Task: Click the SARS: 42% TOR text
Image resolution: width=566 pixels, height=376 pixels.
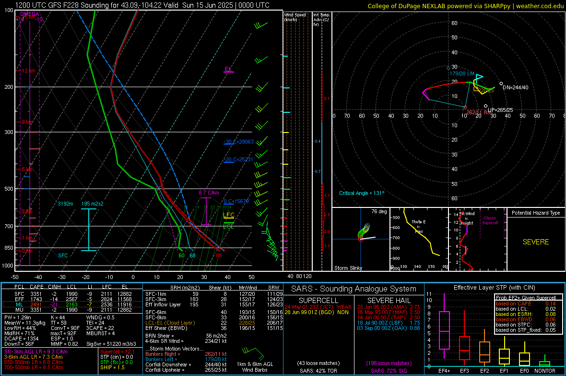Action: (318, 371)
